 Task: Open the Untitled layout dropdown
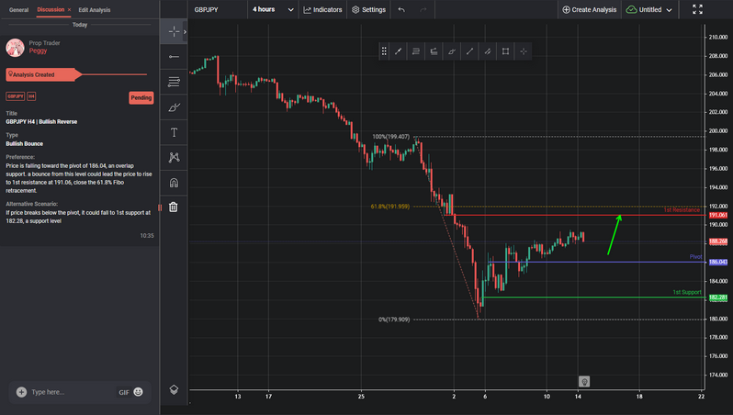click(649, 9)
